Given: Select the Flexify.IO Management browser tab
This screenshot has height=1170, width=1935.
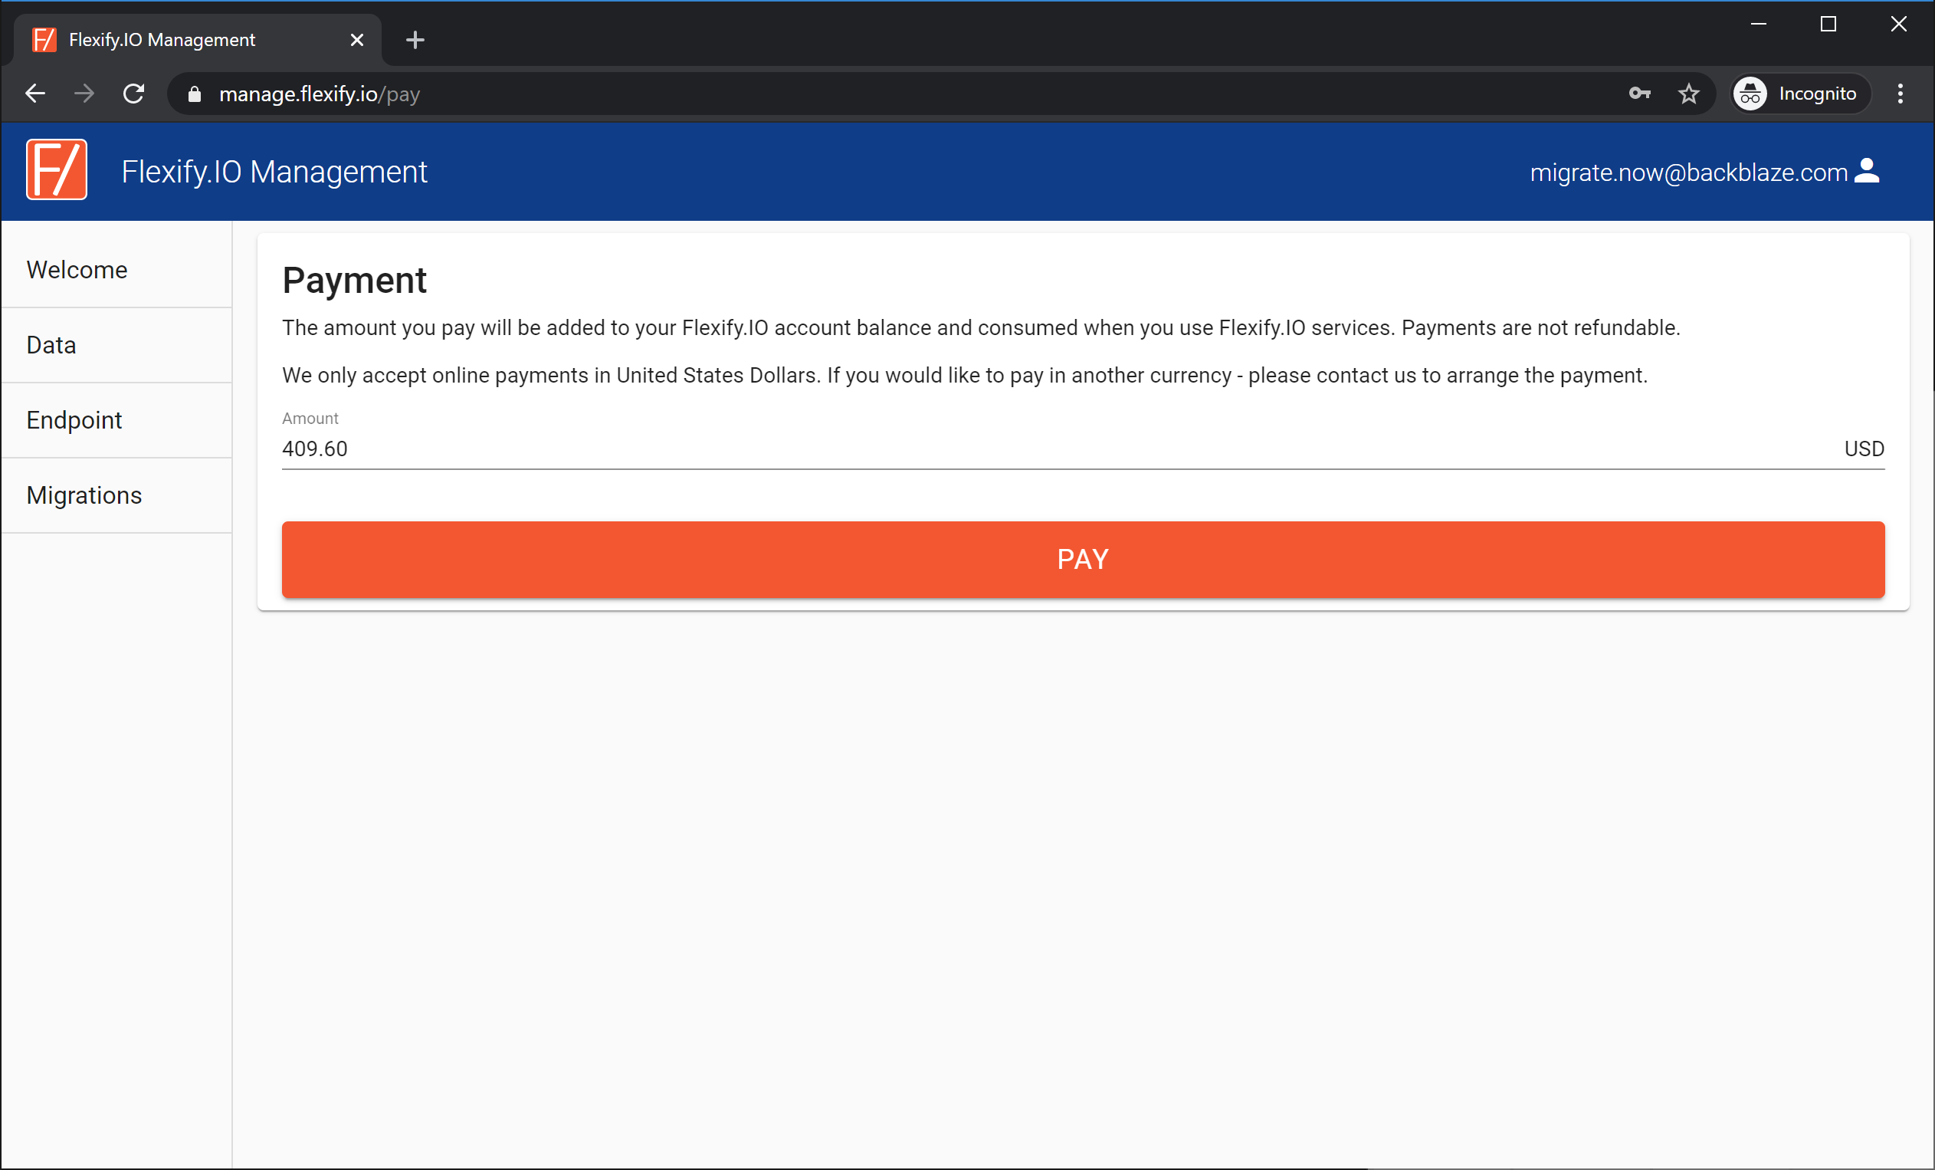Looking at the screenshot, I should tap(197, 39).
